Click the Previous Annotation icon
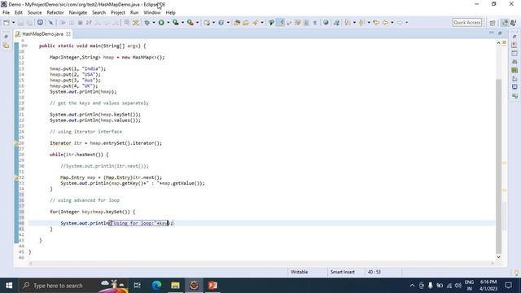 [361, 23]
